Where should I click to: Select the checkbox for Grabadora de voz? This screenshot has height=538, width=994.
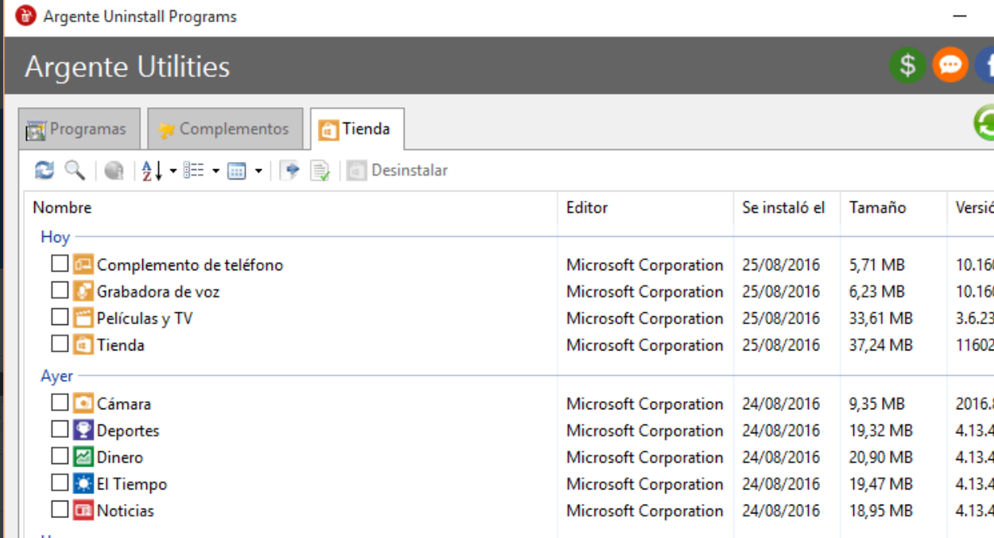tap(60, 290)
